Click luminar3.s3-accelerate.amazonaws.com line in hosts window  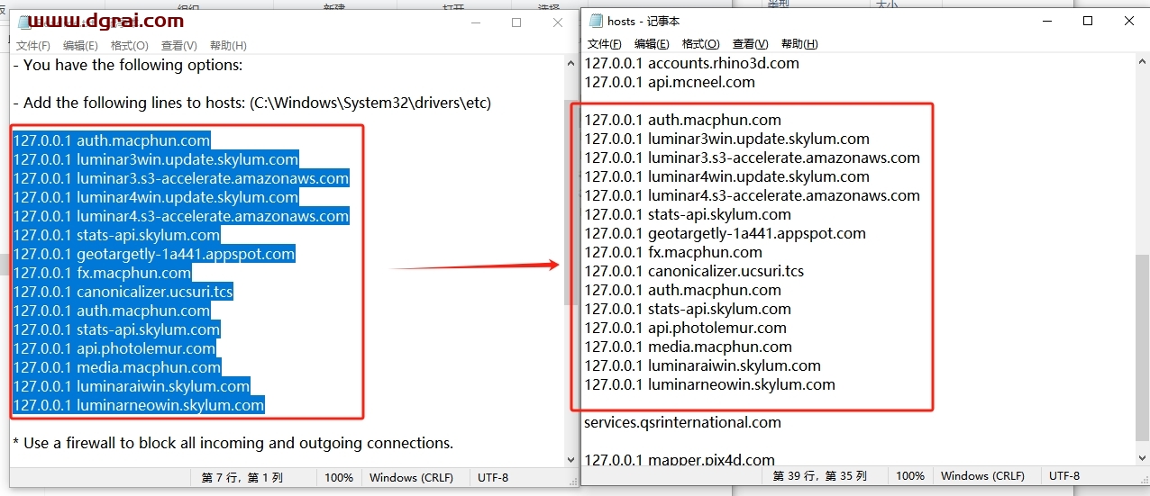(x=753, y=158)
